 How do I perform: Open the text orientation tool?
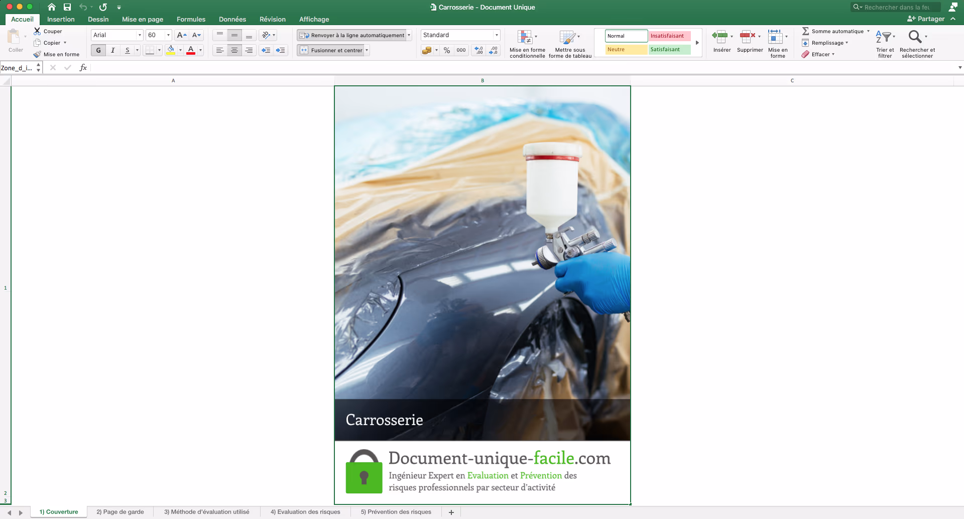pyautogui.click(x=269, y=35)
